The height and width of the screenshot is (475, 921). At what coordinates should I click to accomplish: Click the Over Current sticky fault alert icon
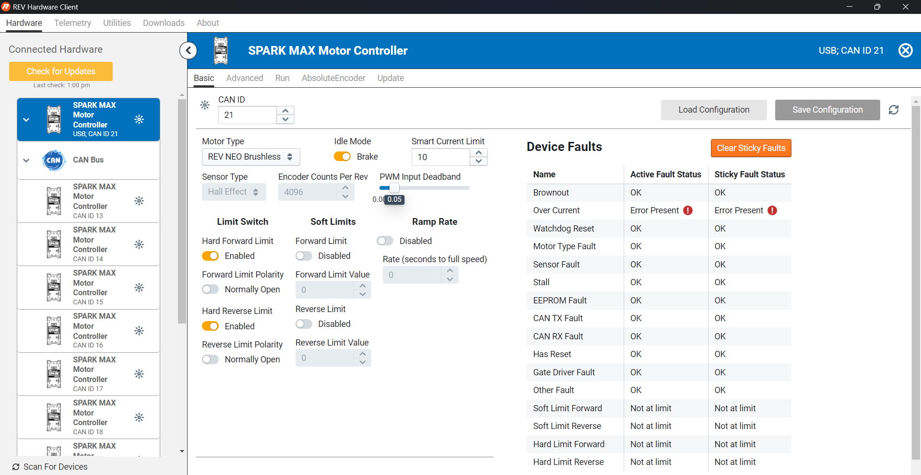772,210
